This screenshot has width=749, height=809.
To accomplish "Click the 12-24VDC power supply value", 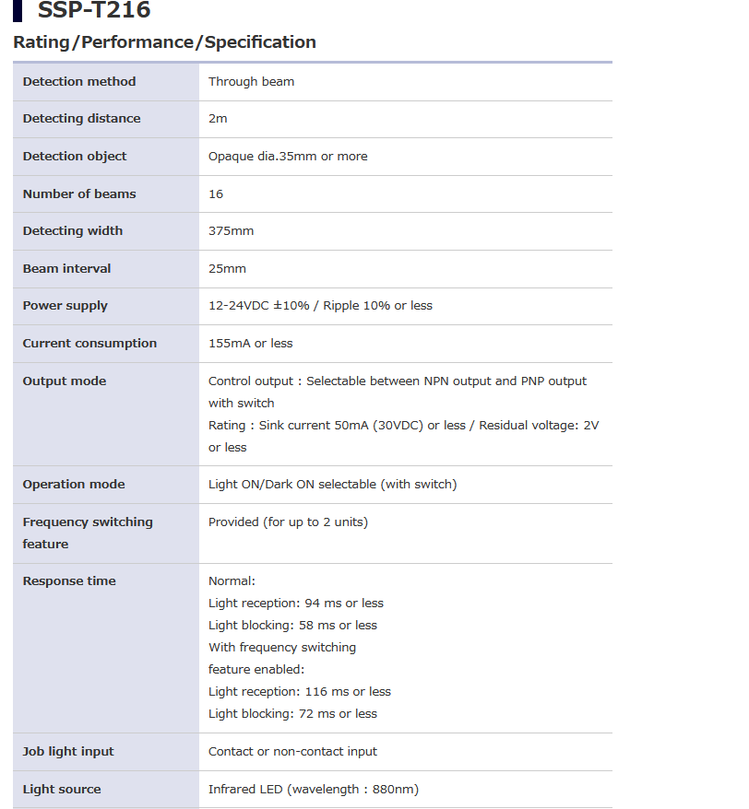I will pyautogui.click(x=320, y=306).
